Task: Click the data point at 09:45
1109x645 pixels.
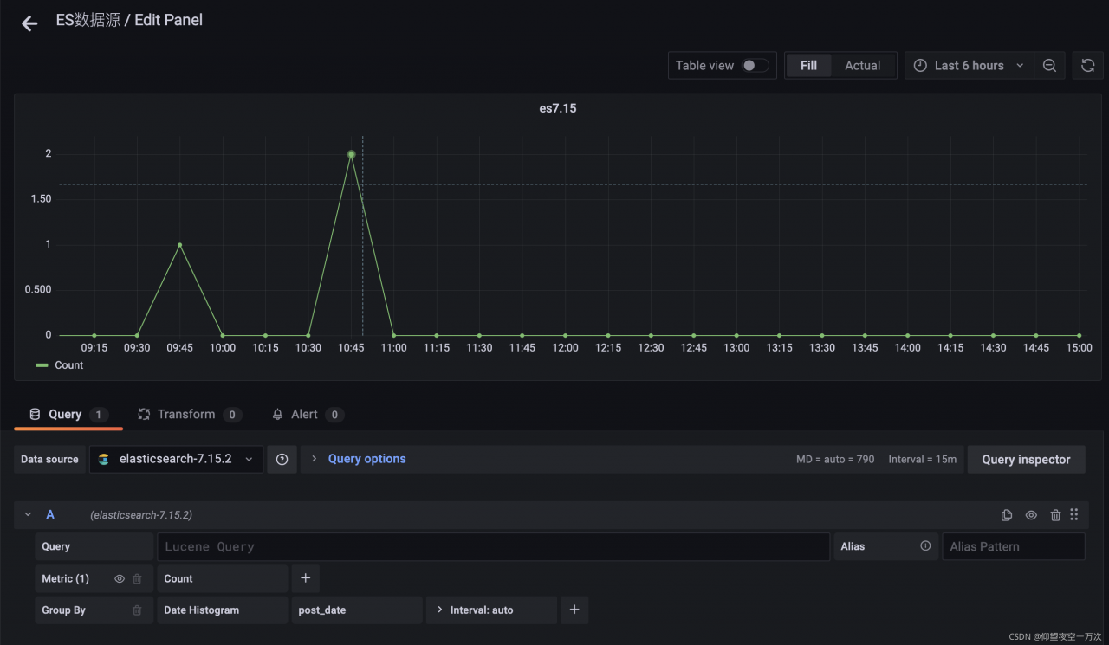Action: click(x=179, y=245)
